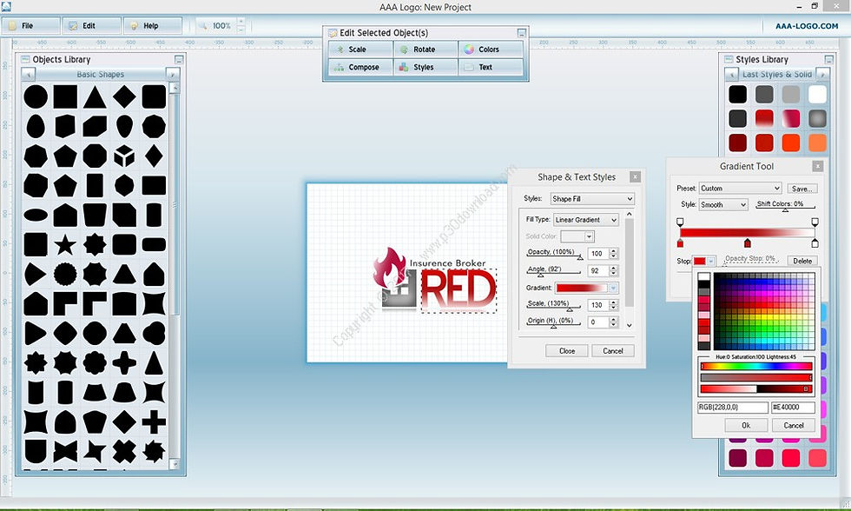Open the Help menu
Viewport: 851px width, 511px height.
tap(153, 25)
